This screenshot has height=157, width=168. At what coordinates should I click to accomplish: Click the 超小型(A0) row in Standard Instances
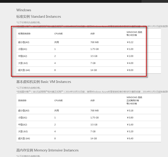click(x=89, y=42)
